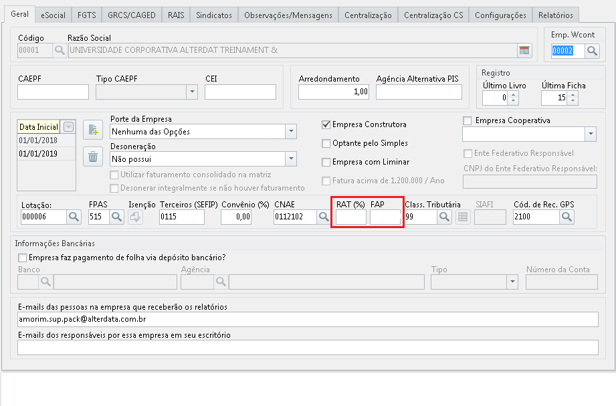Expand Porte da Empresa dropdown

291,131
